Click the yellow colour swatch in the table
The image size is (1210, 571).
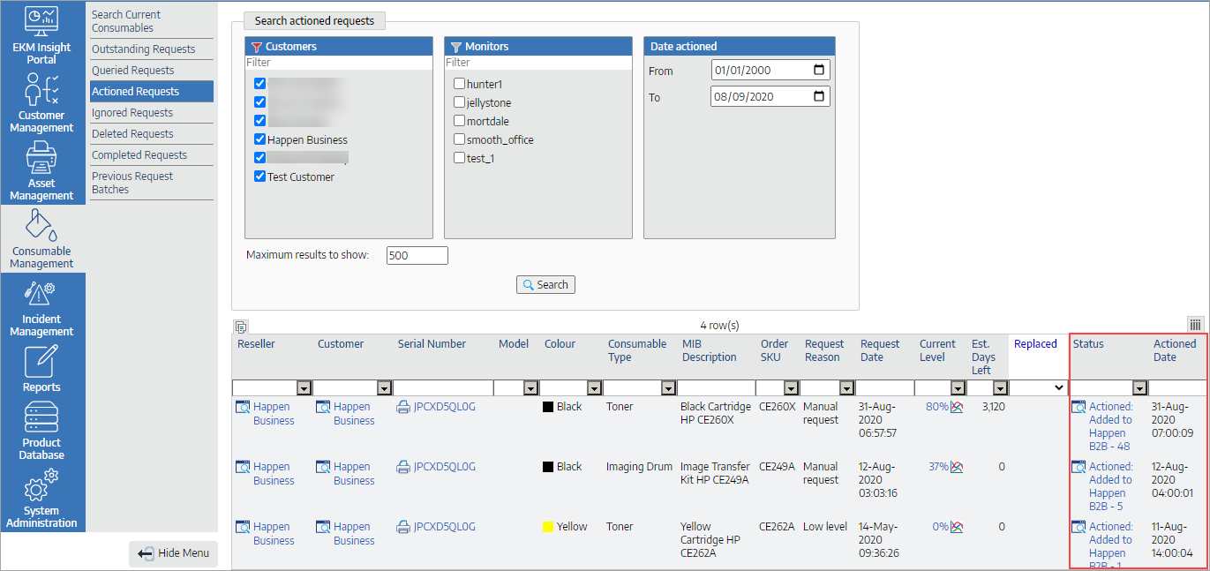tap(548, 527)
